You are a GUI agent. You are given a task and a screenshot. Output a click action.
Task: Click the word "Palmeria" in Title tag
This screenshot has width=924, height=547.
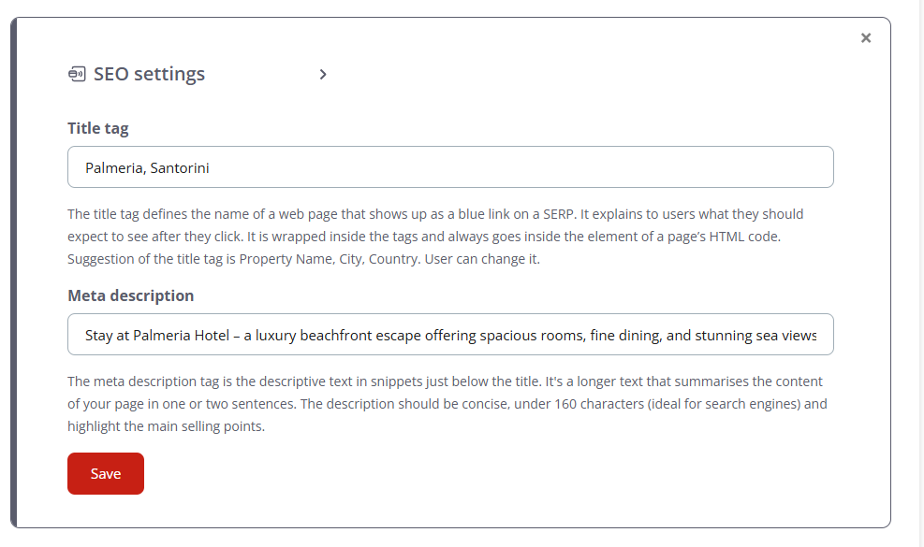pos(113,168)
